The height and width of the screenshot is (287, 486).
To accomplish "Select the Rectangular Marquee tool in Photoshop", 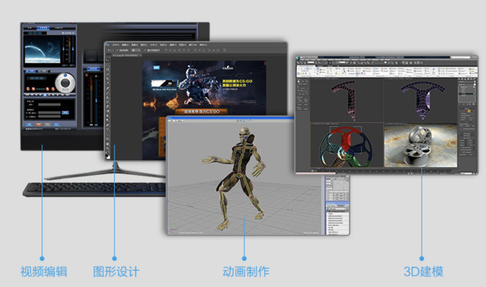I will click(x=108, y=65).
